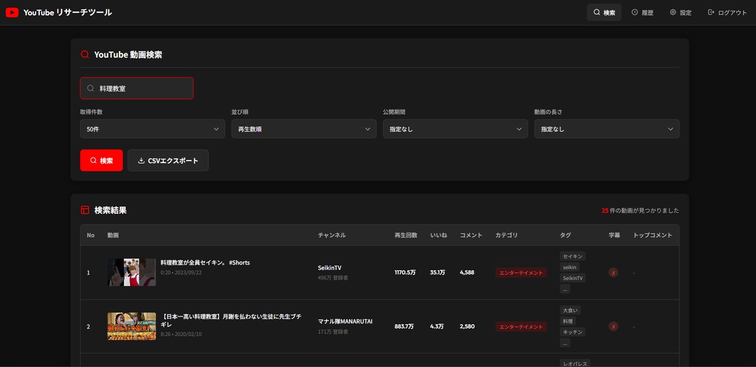Click the subtitle X icon in マナル隊 row
This screenshot has height=367, width=756.
(x=613, y=327)
